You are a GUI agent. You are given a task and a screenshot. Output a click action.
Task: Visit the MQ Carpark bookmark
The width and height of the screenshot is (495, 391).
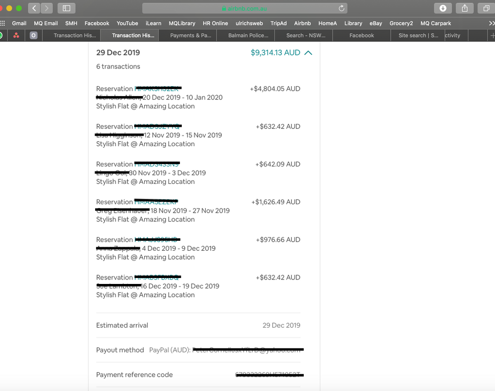point(436,23)
